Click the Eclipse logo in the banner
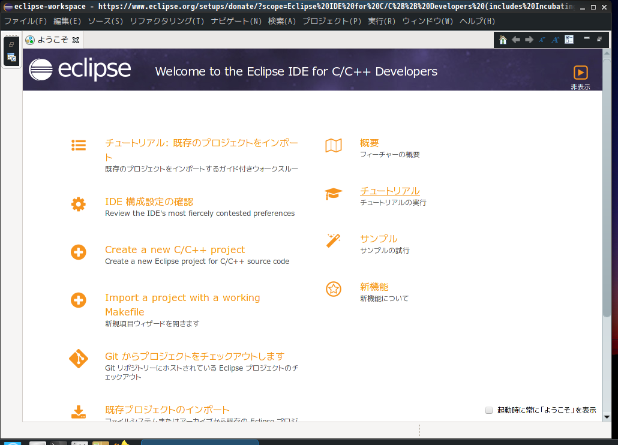This screenshot has height=445, width=618. coord(80,70)
